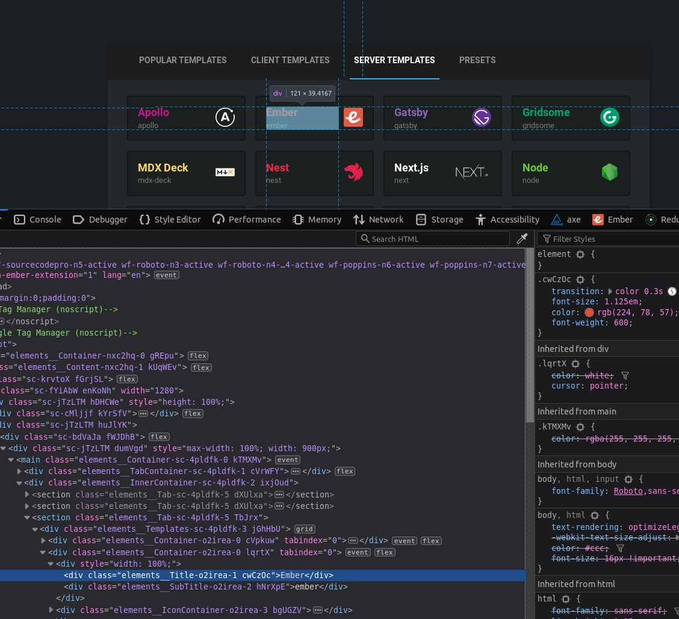Click the Debugger panel icon

78,220
